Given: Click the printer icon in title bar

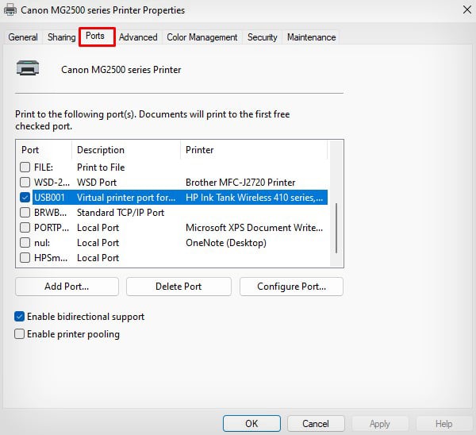Looking at the screenshot, I should [x=10, y=10].
